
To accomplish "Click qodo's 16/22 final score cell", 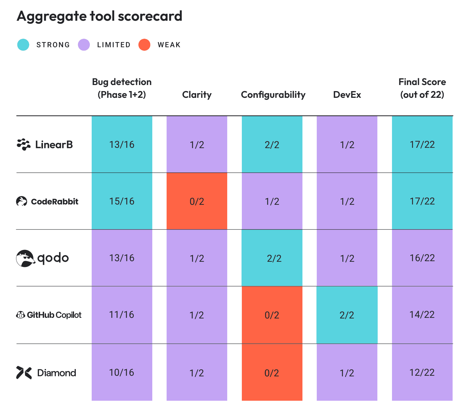I will pyautogui.click(x=422, y=258).
